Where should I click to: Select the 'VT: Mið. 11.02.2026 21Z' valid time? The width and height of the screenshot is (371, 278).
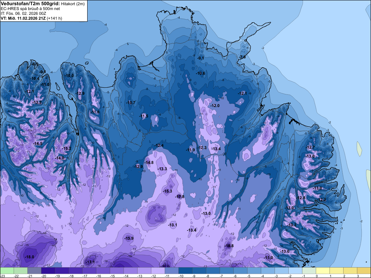23,18
